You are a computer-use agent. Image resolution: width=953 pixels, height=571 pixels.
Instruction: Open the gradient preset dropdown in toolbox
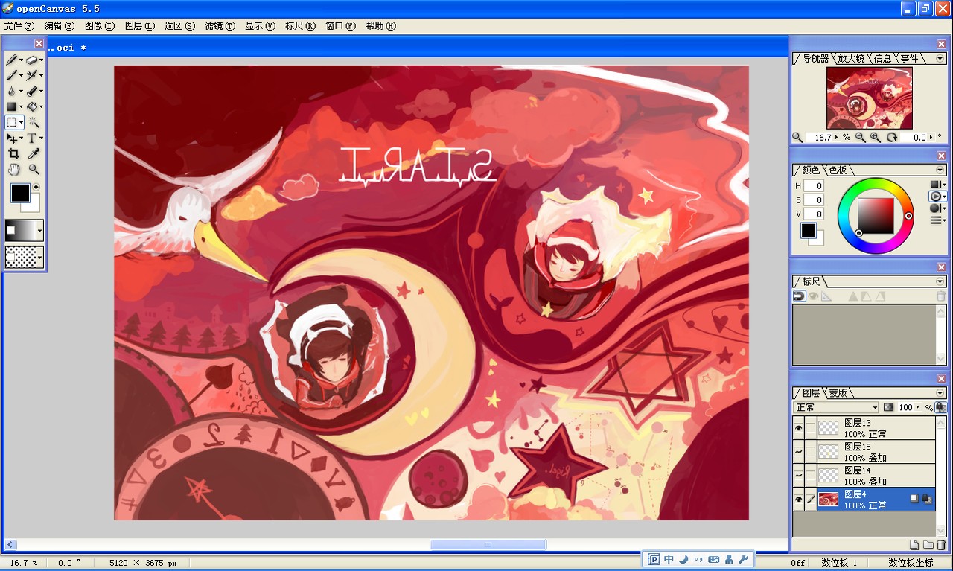pyautogui.click(x=39, y=230)
